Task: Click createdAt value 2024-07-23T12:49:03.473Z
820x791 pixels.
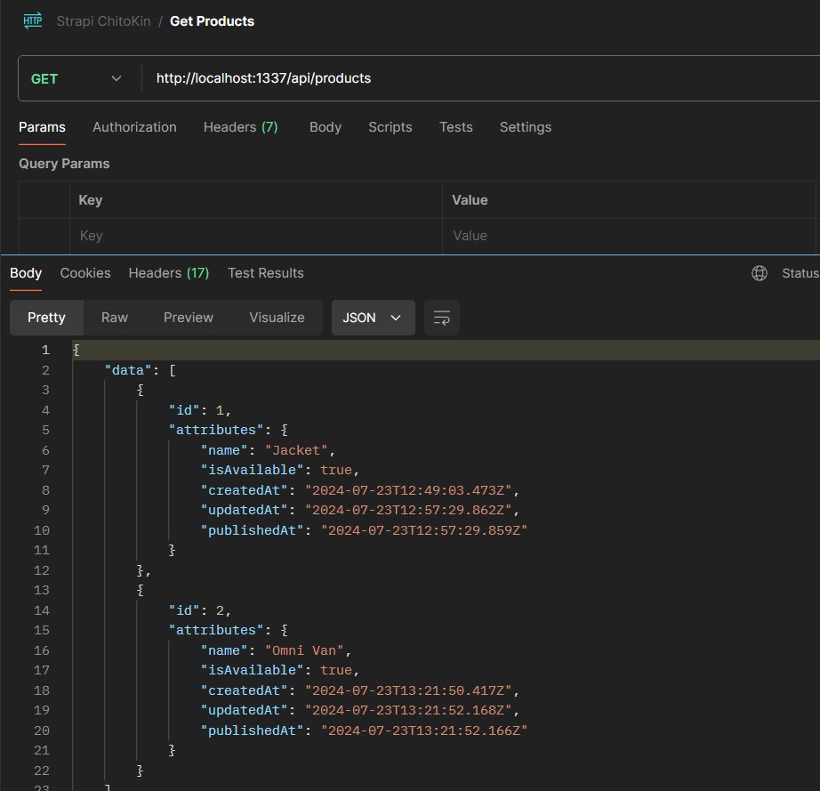Action: coord(408,490)
